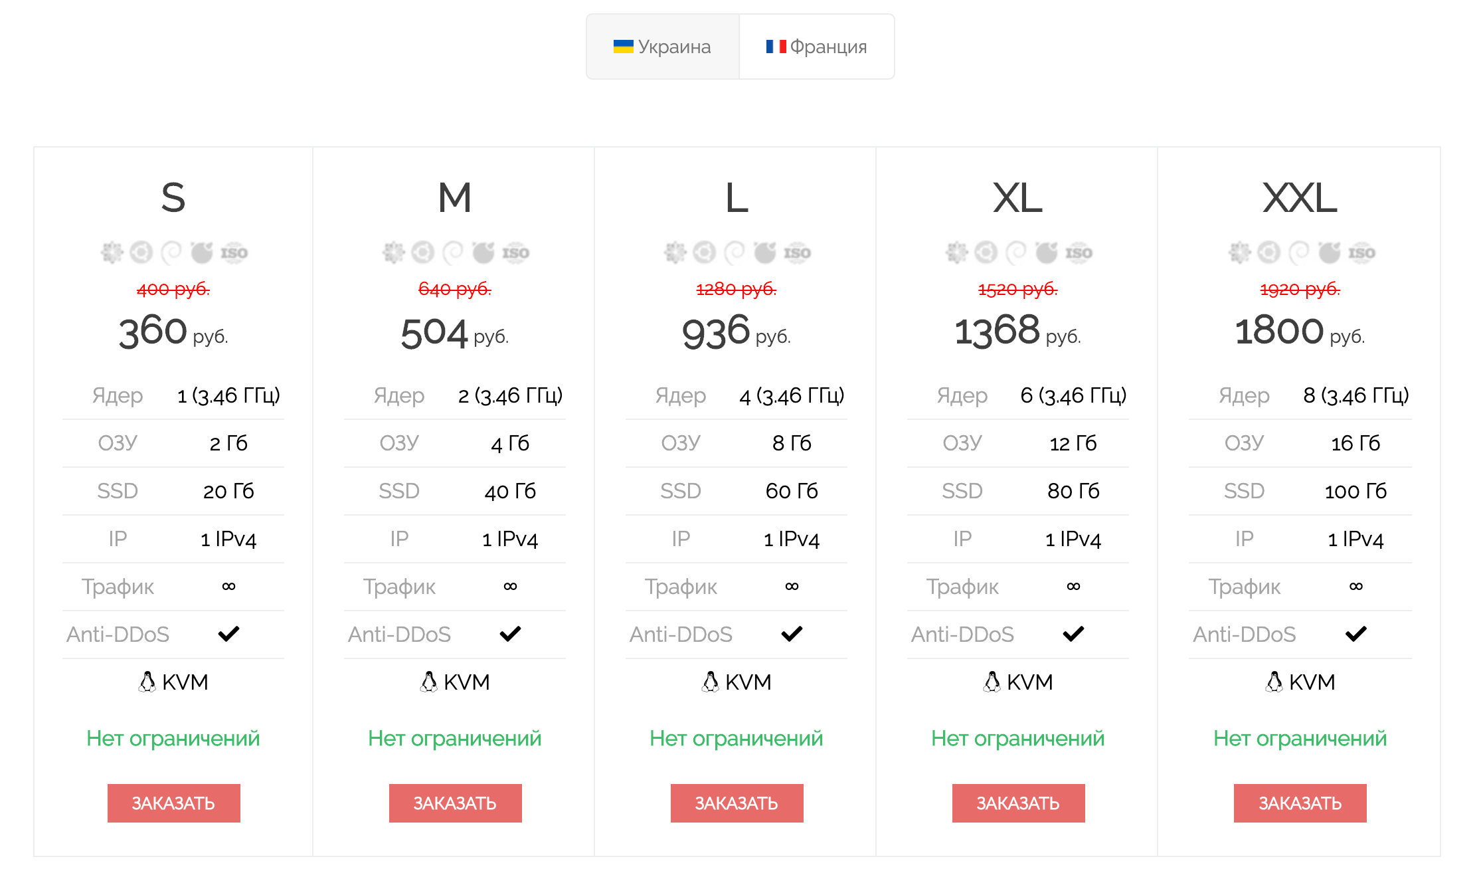Click the Anti-DDoS checkmark in plan XXL

(1356, 634)
